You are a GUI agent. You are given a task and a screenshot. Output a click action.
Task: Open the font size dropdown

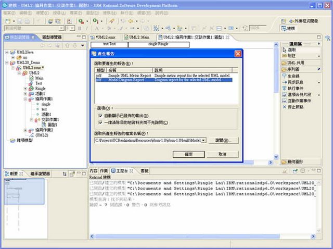(72, 28)
